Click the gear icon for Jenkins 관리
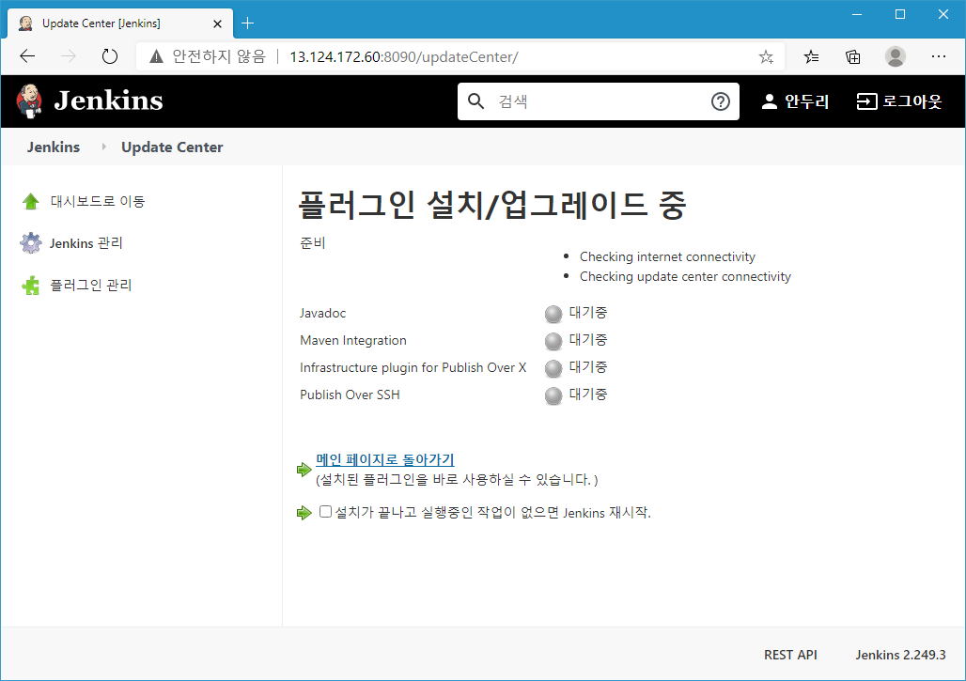Viewport: 966px width, 681px height. 31,243
